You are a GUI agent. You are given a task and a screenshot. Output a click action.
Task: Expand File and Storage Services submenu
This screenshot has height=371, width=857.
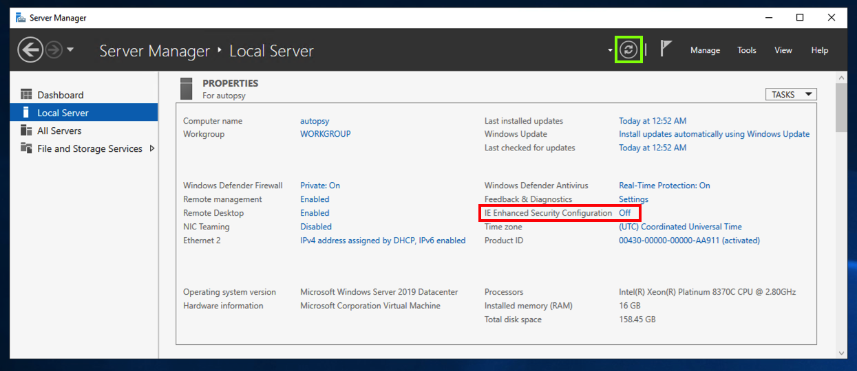point(152,148)
